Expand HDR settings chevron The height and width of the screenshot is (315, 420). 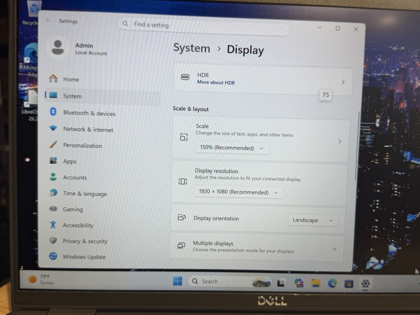pos(343,82)
